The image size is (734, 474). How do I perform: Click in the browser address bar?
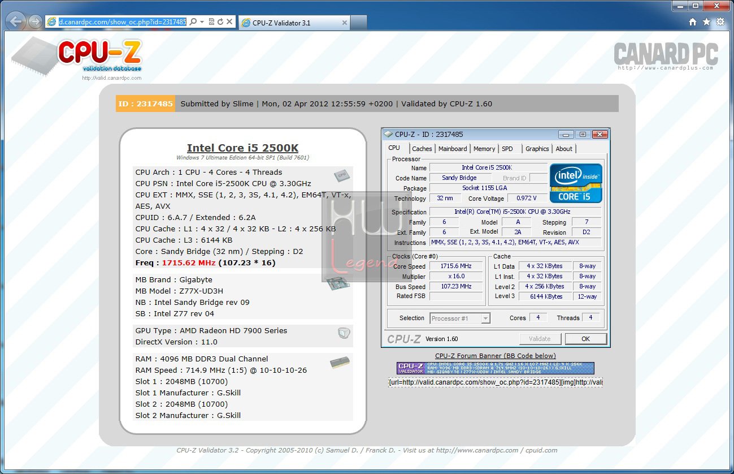pos(122,21)
